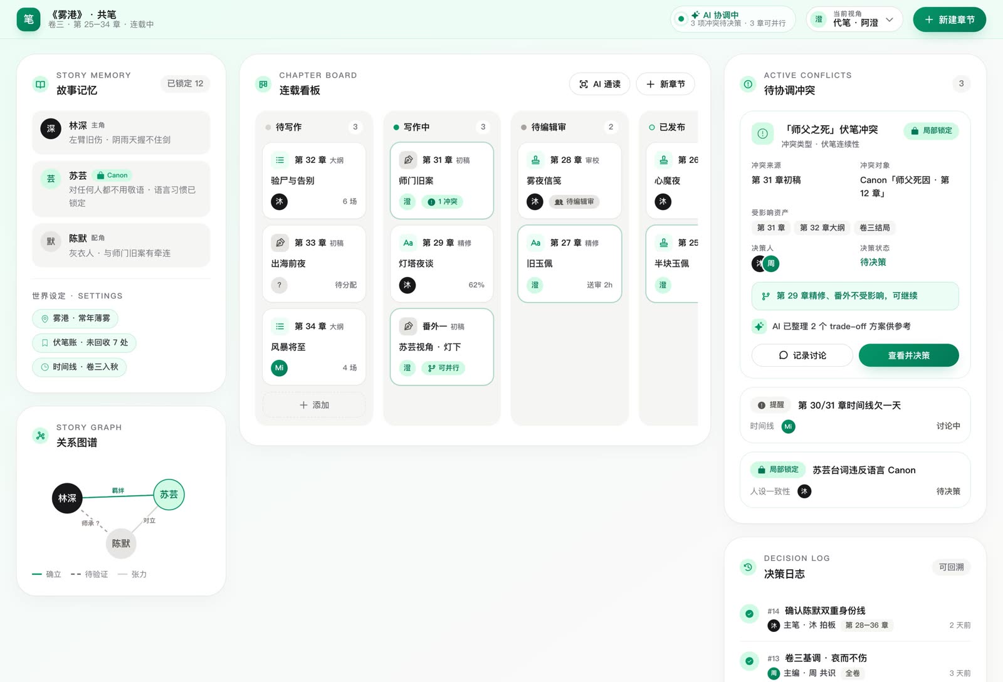Click the 连载看板 board icon
This screenshot has width=1003, height=682.
pyautogui.click(x=263, y=84)
